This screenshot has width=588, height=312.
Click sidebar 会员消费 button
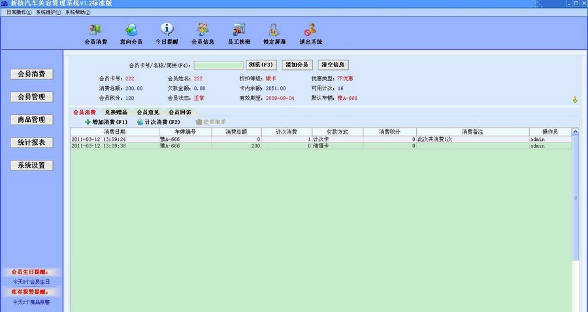(x=31, y=74)
